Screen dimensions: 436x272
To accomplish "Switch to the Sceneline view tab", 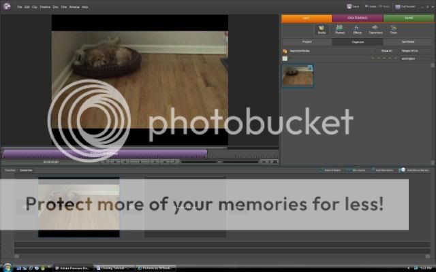I will click(x=26, y=170).
